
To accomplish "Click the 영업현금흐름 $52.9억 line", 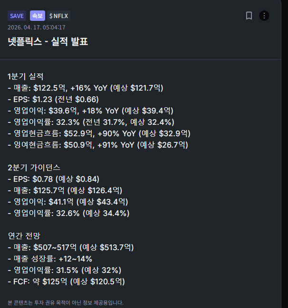I will coord(99,133).
